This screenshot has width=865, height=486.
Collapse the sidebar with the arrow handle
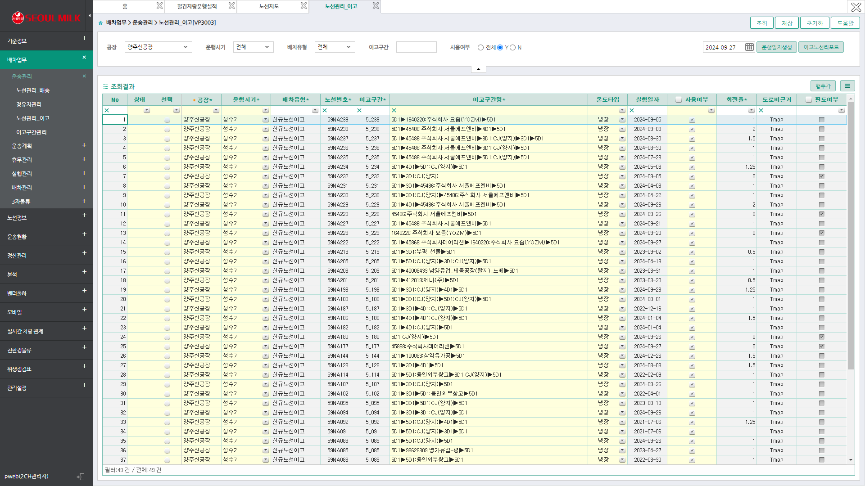89,15
